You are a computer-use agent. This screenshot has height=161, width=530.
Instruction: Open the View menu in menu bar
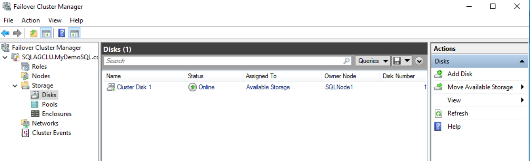click(55, 20)
